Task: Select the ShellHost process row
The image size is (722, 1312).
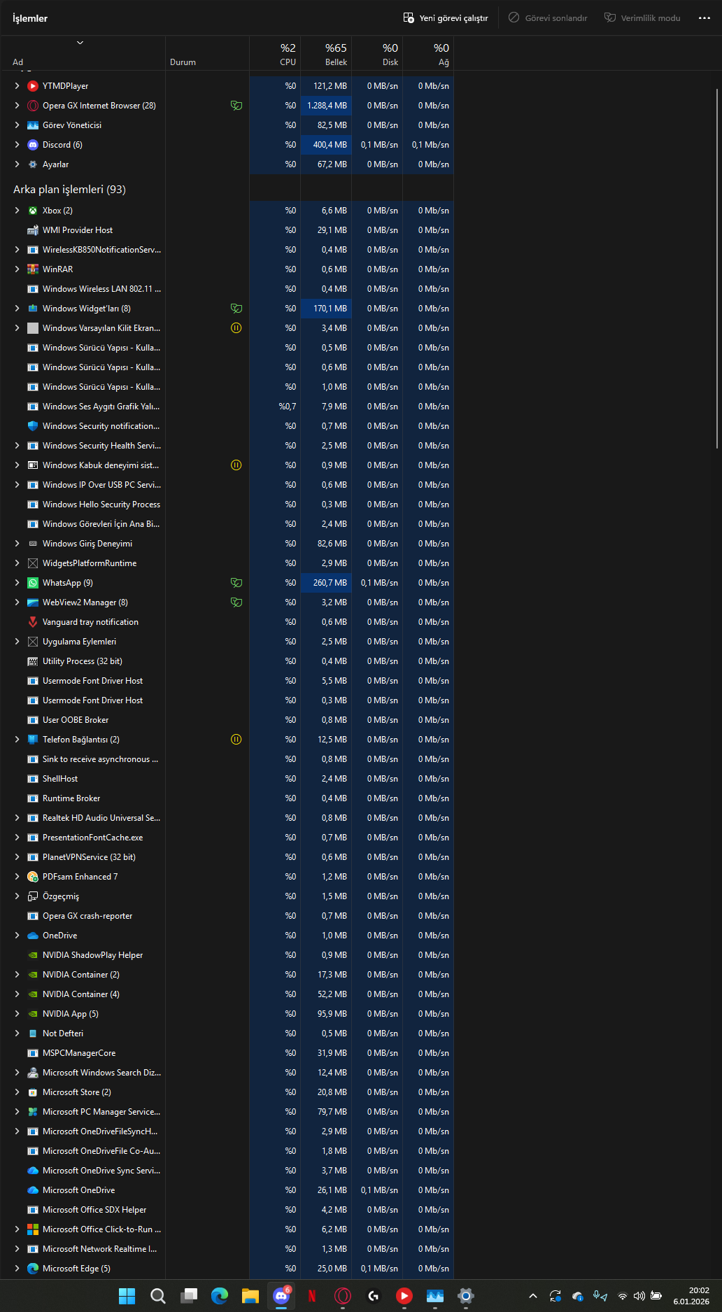Action: [x=227, y=779]
